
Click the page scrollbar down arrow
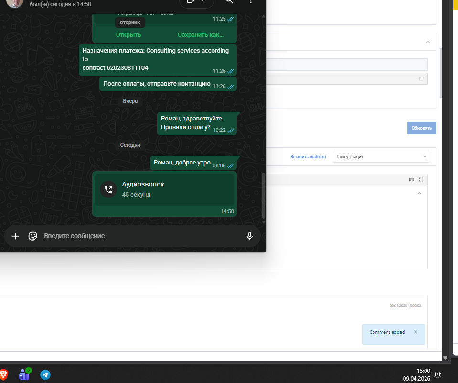[445, 358]
